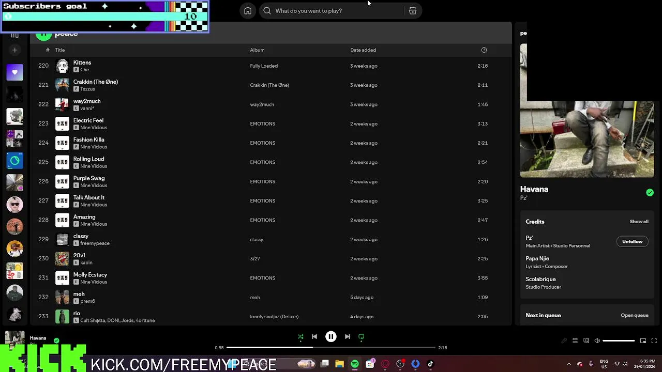
Task: Select the track Rolling Loud
Action: [88, 159]
